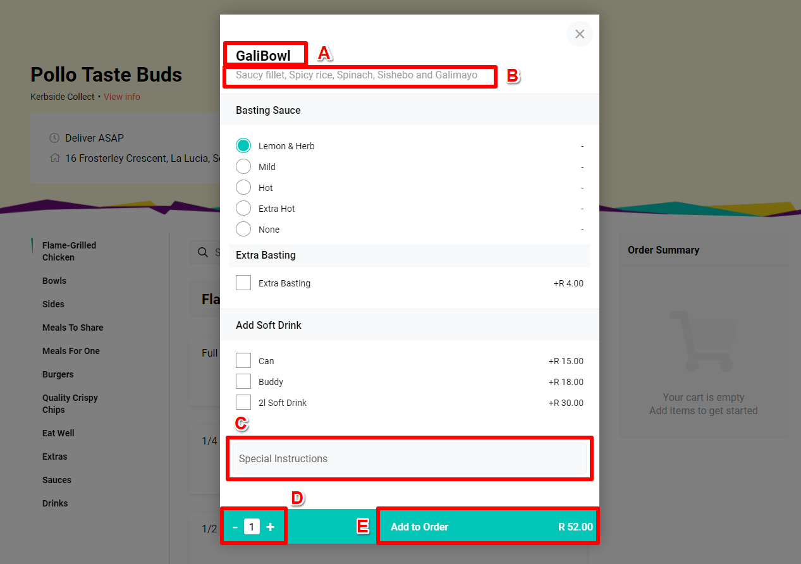
Task: Pick the Hot basting sauce radio button
Action: 243,187
